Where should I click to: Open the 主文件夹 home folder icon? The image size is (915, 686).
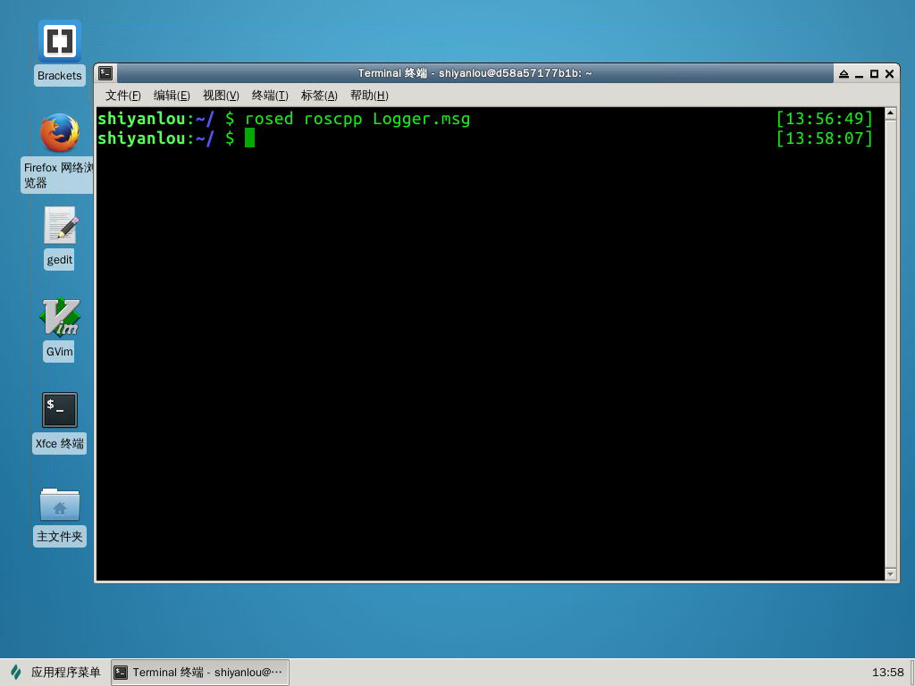(60, 505)
